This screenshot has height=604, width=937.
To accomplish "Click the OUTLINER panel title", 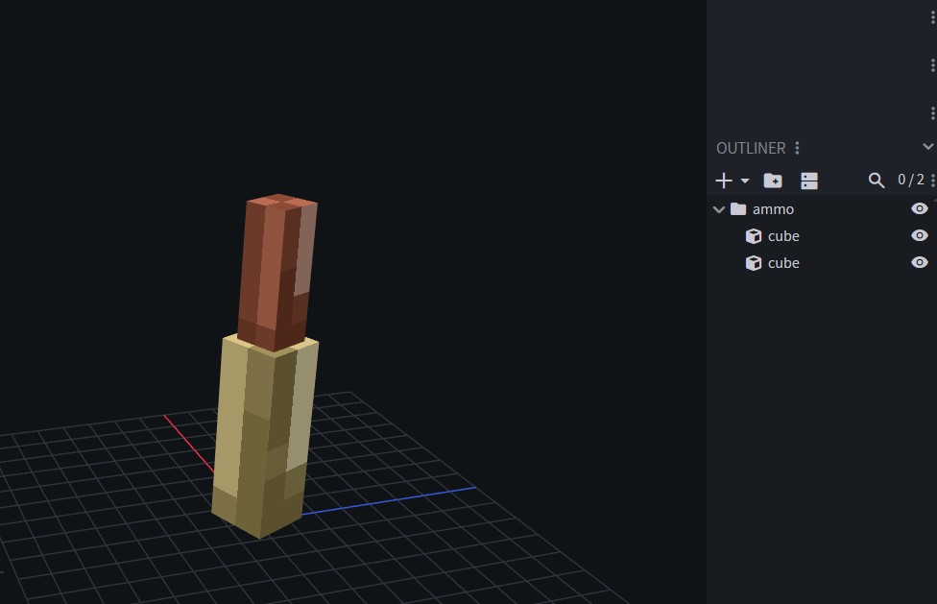I will [x=751, y=148].
